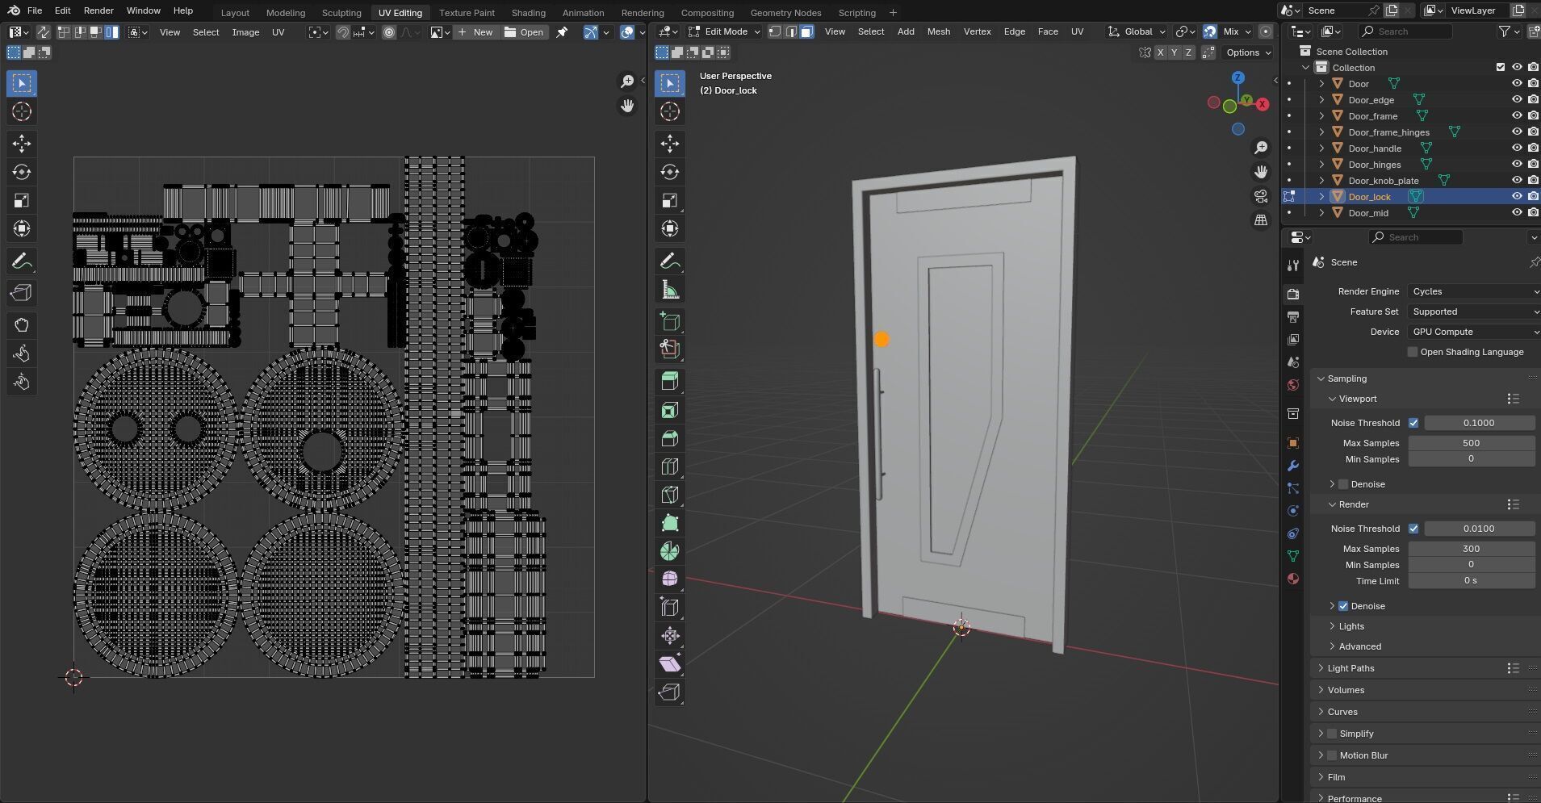Adjust render Max Samples value 300

click(x=1471, y=549)
